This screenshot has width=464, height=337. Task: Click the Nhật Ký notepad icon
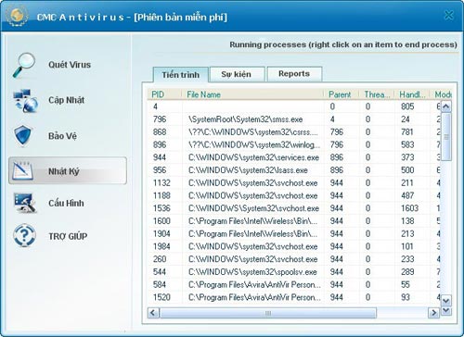(22, 170)
